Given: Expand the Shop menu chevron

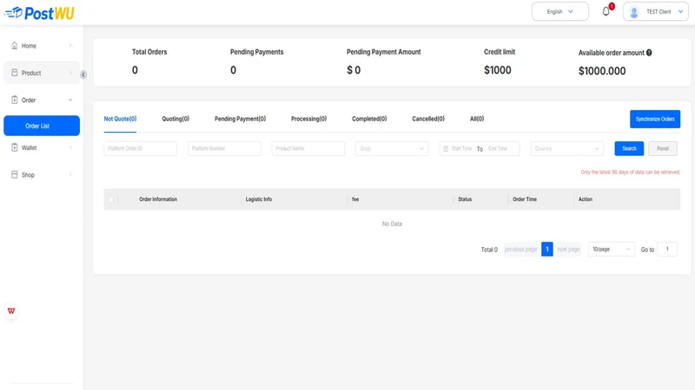Looking at the screenshot, I should point(70,175).
